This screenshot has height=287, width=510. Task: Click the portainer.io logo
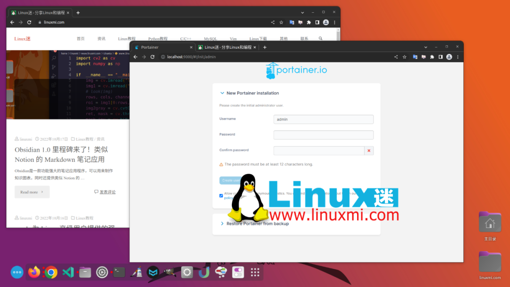(x=296, y=70)
